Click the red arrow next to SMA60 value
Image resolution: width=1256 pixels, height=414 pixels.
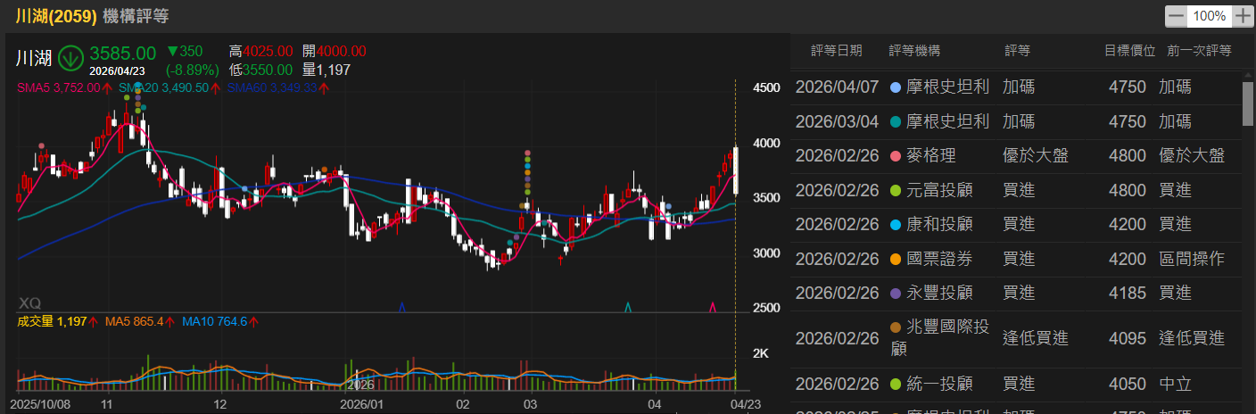tap(324, 87)
